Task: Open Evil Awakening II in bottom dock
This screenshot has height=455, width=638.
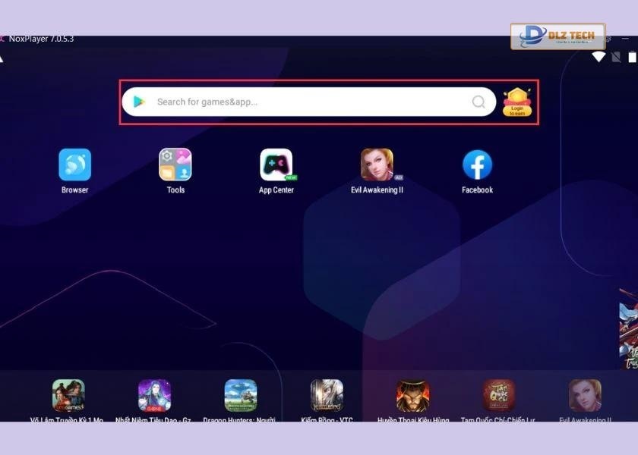Action: 585,396
